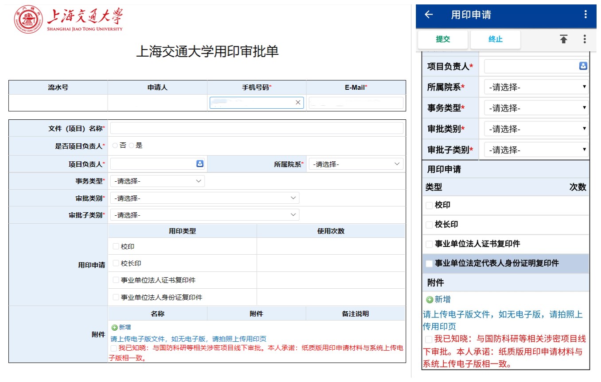The image size is (601, 382).
Task: Click the mobile 项目负责人 input field
Action: (536, 66)
